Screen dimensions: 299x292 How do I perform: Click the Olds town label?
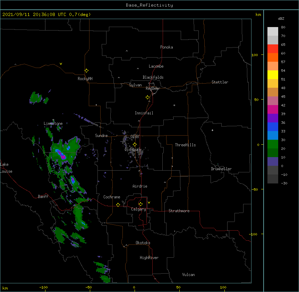[x=135, y=137]
